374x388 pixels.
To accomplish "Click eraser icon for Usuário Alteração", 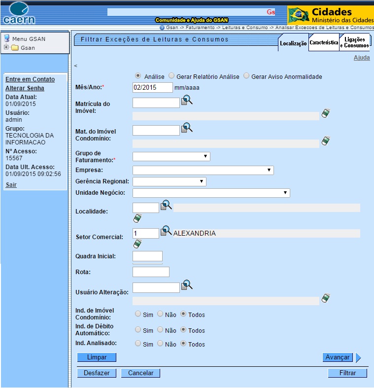I will click(x=325, y=298).
